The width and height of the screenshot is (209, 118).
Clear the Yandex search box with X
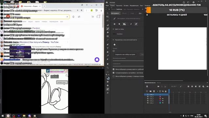tap(67, 17)
